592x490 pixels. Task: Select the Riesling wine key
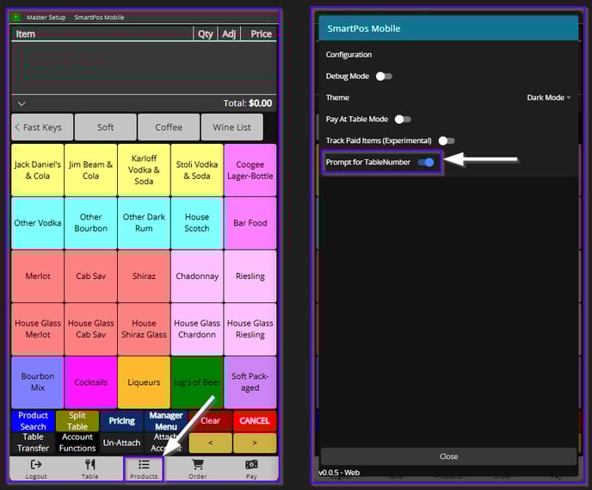tap(250, 276)
